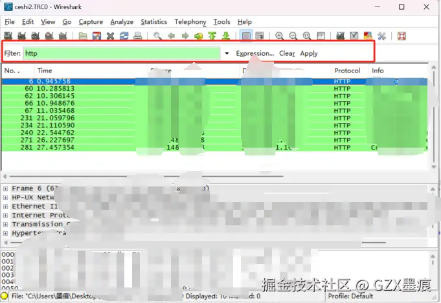Sort by the No. column header
The image size is (441, 303).
click(x=18, y=71)
